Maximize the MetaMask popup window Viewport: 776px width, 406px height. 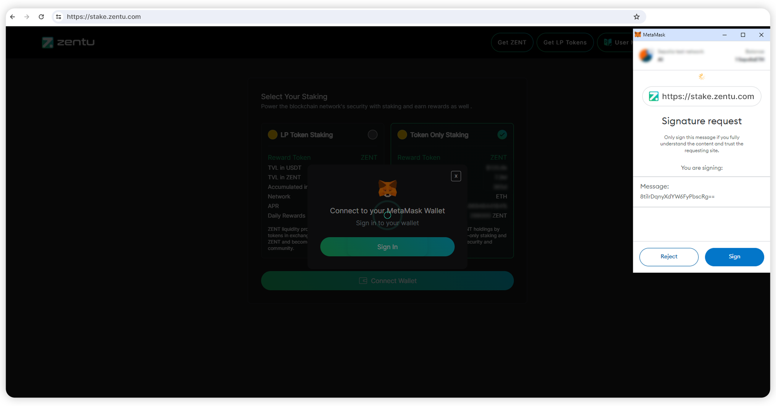coord(743,35)
